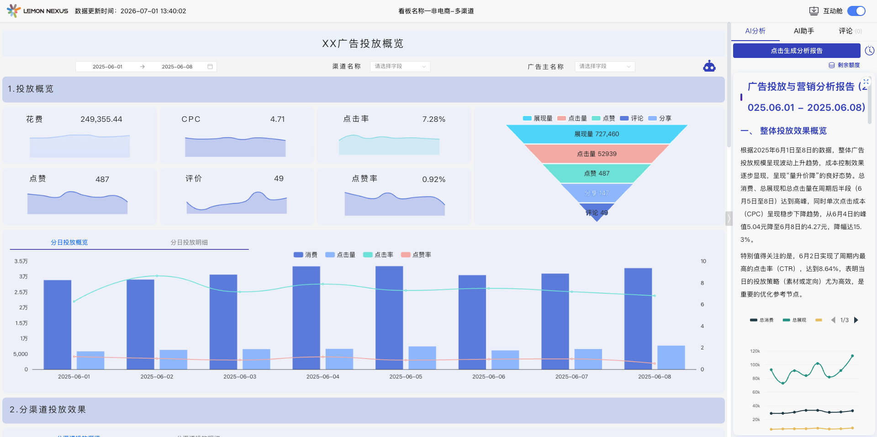
Task: Open the date range calendar icon
Action: click(x=210, y=67)
